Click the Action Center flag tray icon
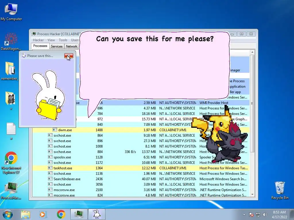Screen dimensions: 294x220 (x=251, y=215)
